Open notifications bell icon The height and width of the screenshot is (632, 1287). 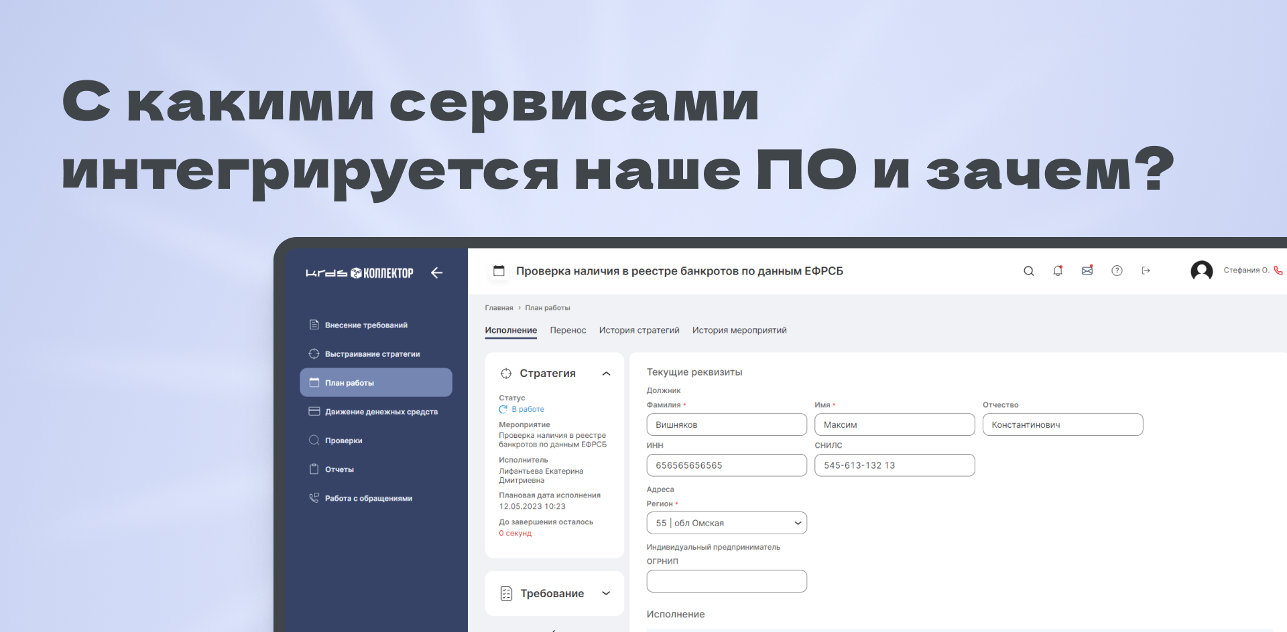pyautogui.click(x=1058, y=270)
